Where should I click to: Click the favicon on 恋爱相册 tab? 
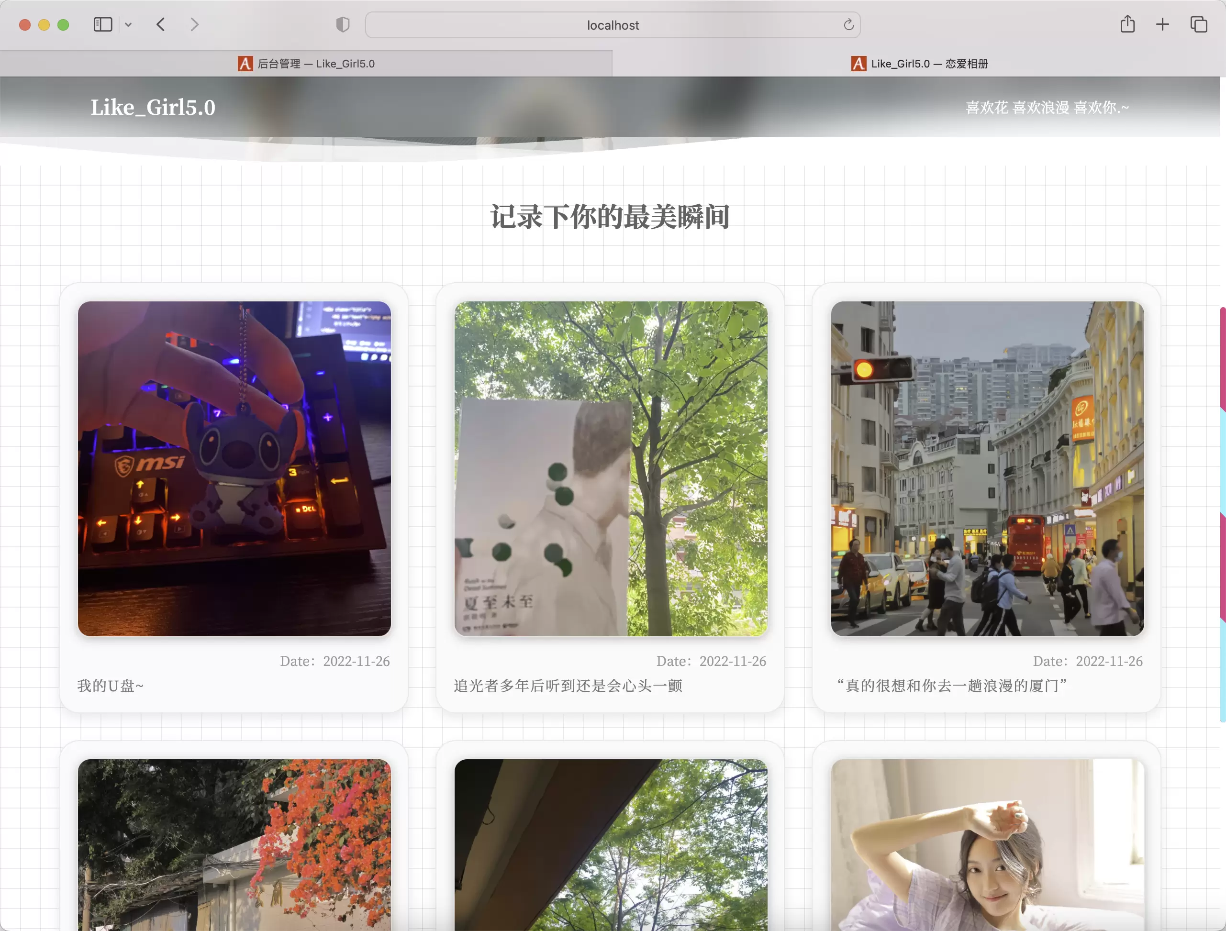tap(858, 64)
